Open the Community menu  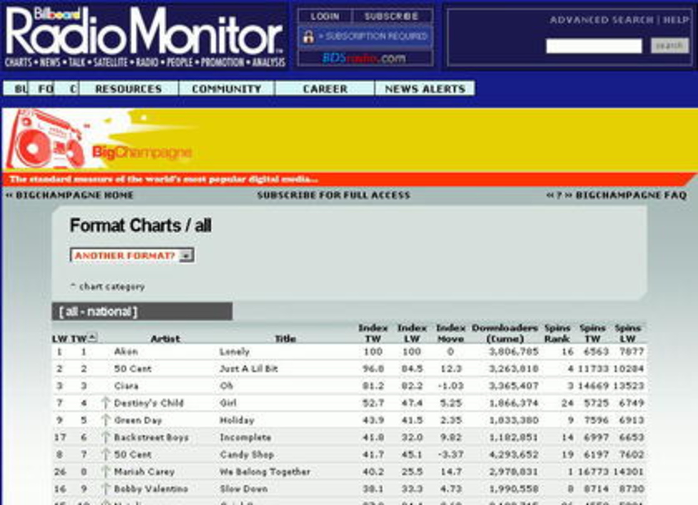pos(226,89)
